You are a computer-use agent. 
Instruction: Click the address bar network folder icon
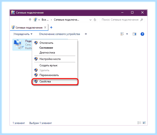click(35, 20)
